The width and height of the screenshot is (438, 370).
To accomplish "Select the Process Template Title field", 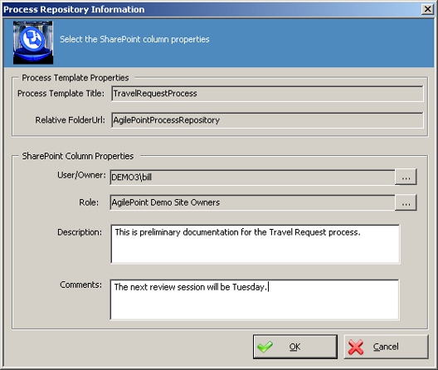I will (267, 94).
